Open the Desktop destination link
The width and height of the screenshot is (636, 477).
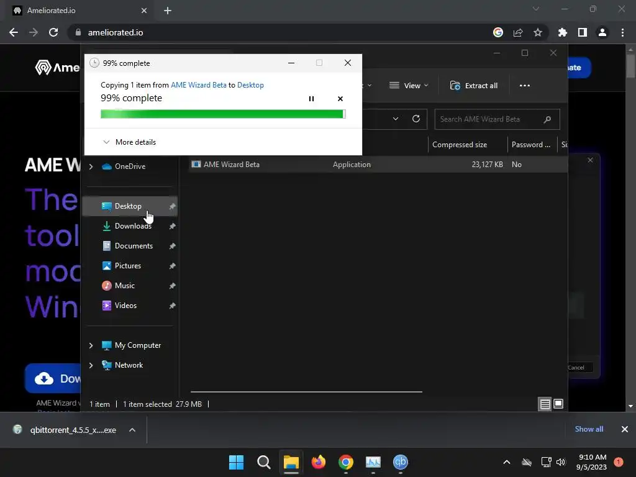click(250, 84)
